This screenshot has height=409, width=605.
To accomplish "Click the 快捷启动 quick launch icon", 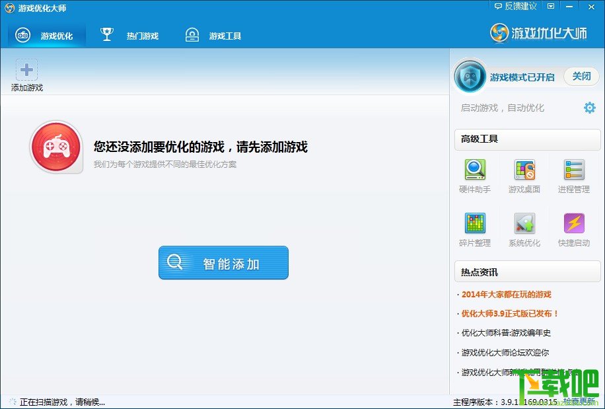I will [x=573, y=224].
